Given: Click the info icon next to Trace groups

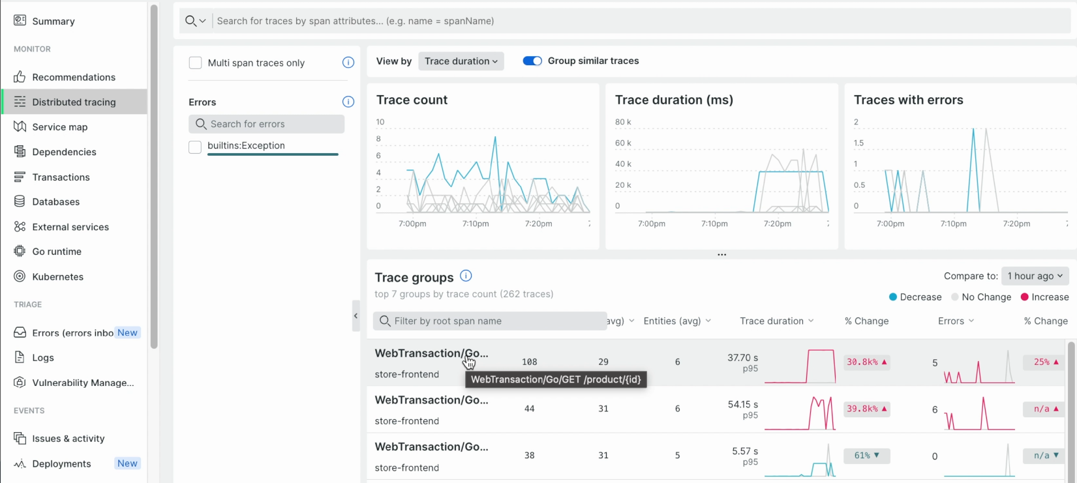Looking at the screenshot, I should click(x=466, y=276).
